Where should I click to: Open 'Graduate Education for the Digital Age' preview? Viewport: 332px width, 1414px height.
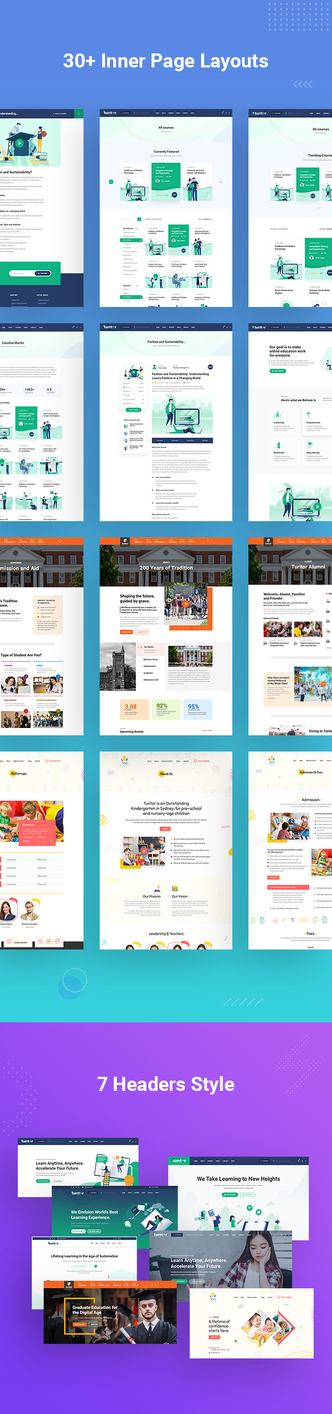110,1312
